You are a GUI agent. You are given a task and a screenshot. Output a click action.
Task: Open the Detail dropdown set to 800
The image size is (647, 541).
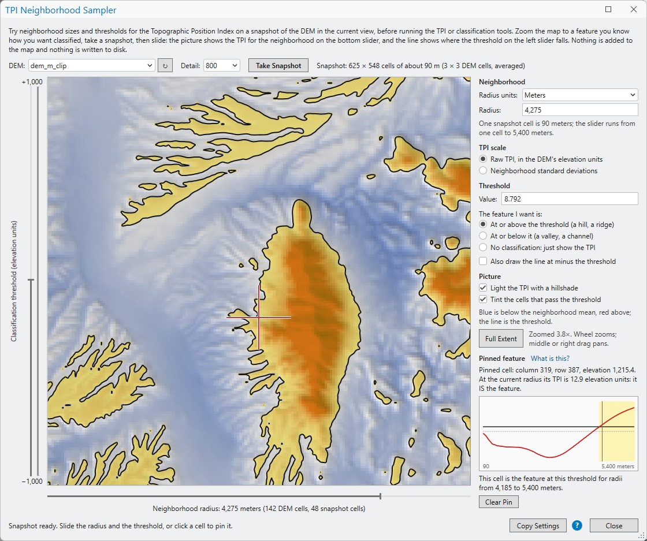point(222,66)
